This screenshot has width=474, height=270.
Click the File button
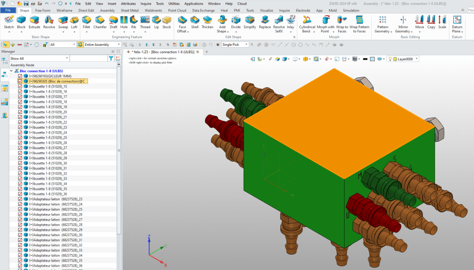point(8,10)
